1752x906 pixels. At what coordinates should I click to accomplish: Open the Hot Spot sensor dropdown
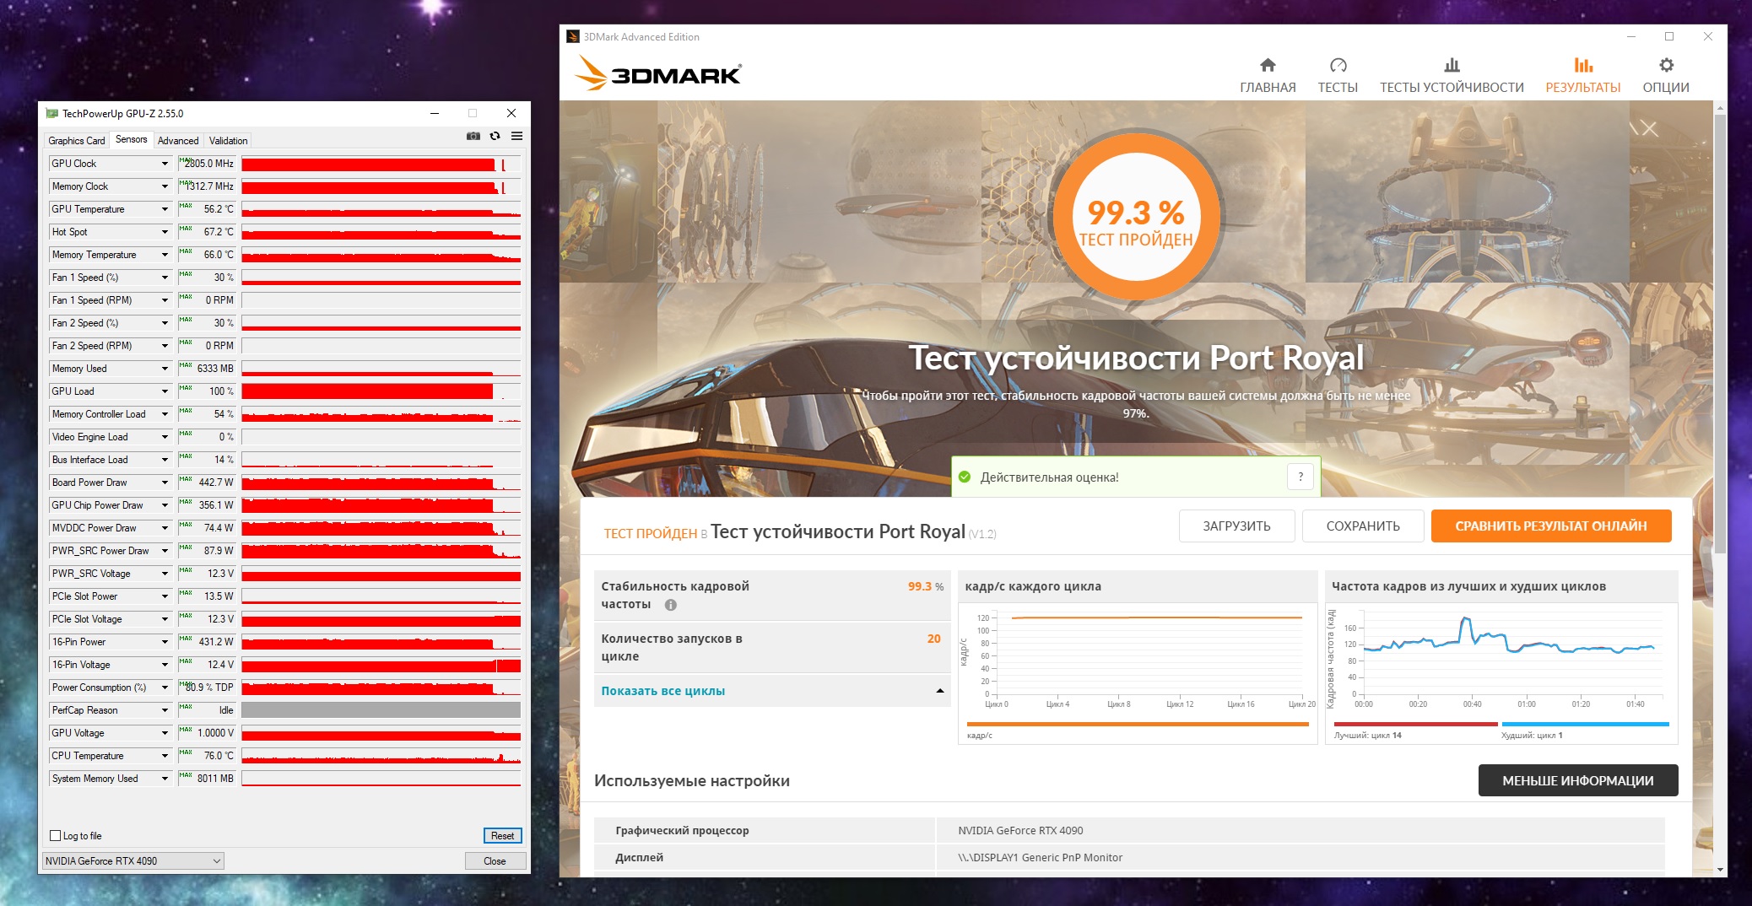click(x=165, y=232)
